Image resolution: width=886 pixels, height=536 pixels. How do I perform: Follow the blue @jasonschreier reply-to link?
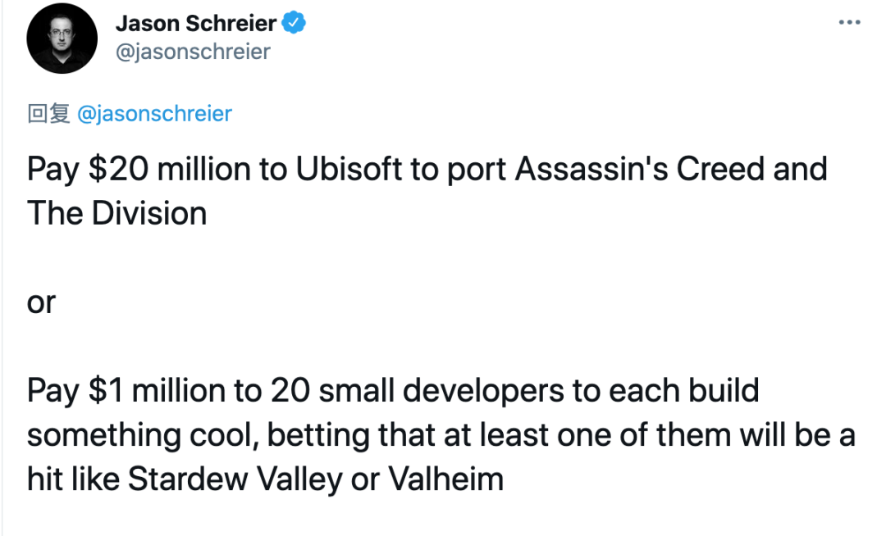pos(154,114)
